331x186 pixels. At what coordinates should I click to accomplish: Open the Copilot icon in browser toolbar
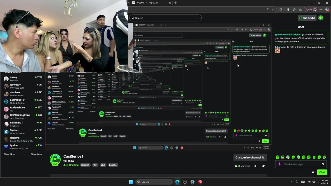327,9
